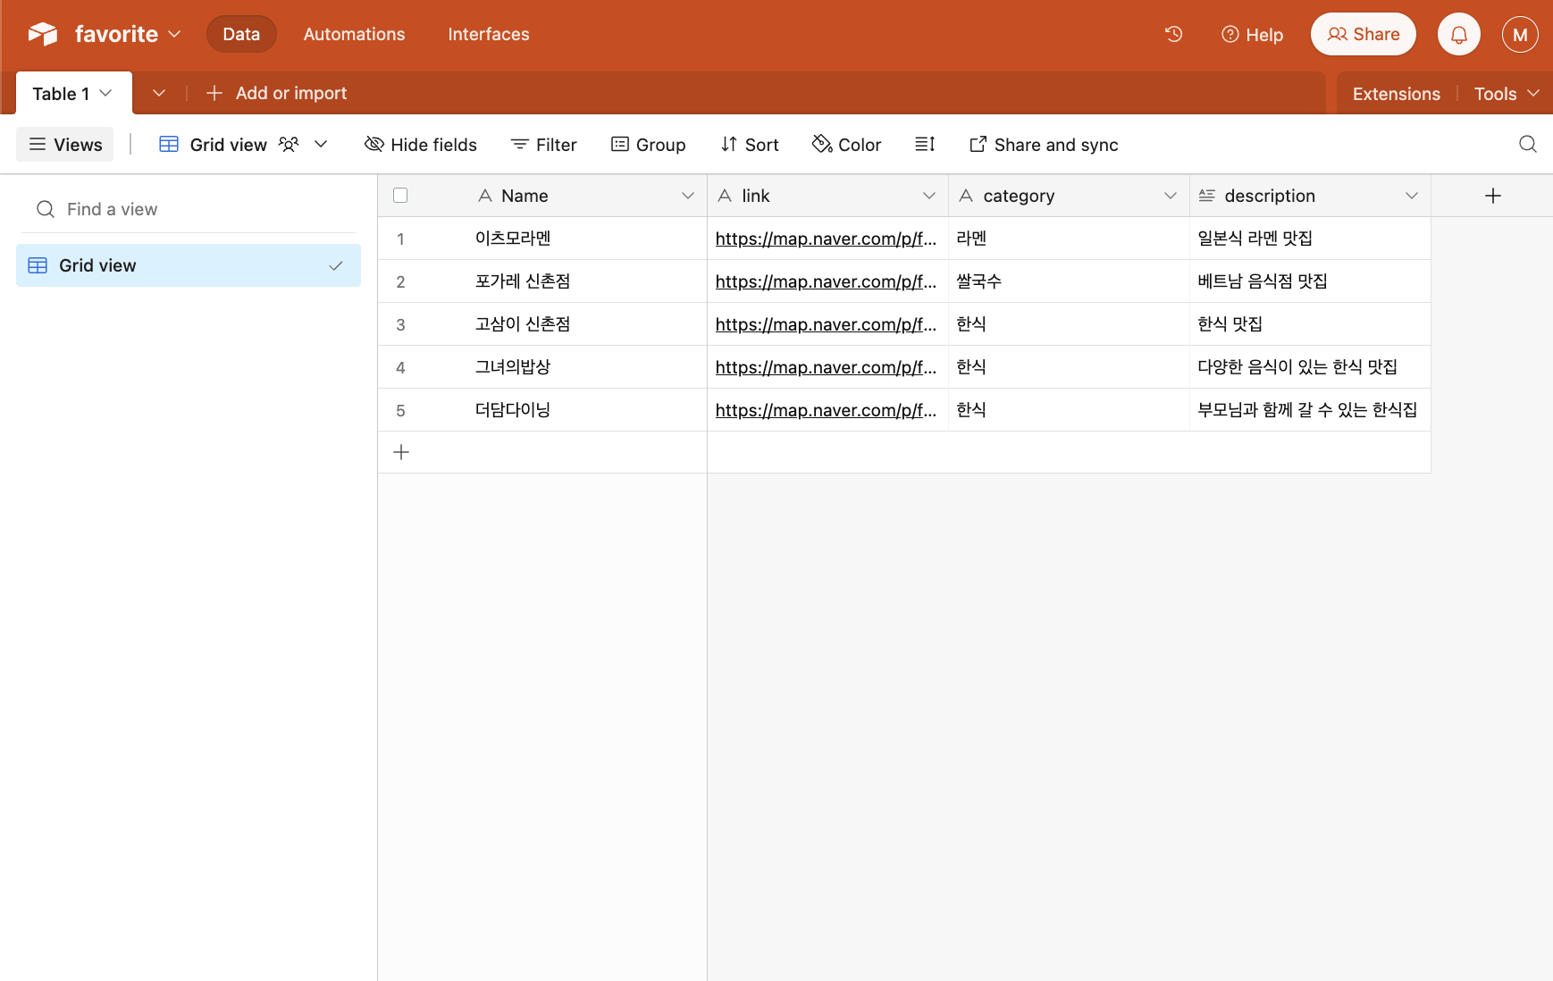Open the account avatar M
The image size is (1553, 981).
point(1519,34)
